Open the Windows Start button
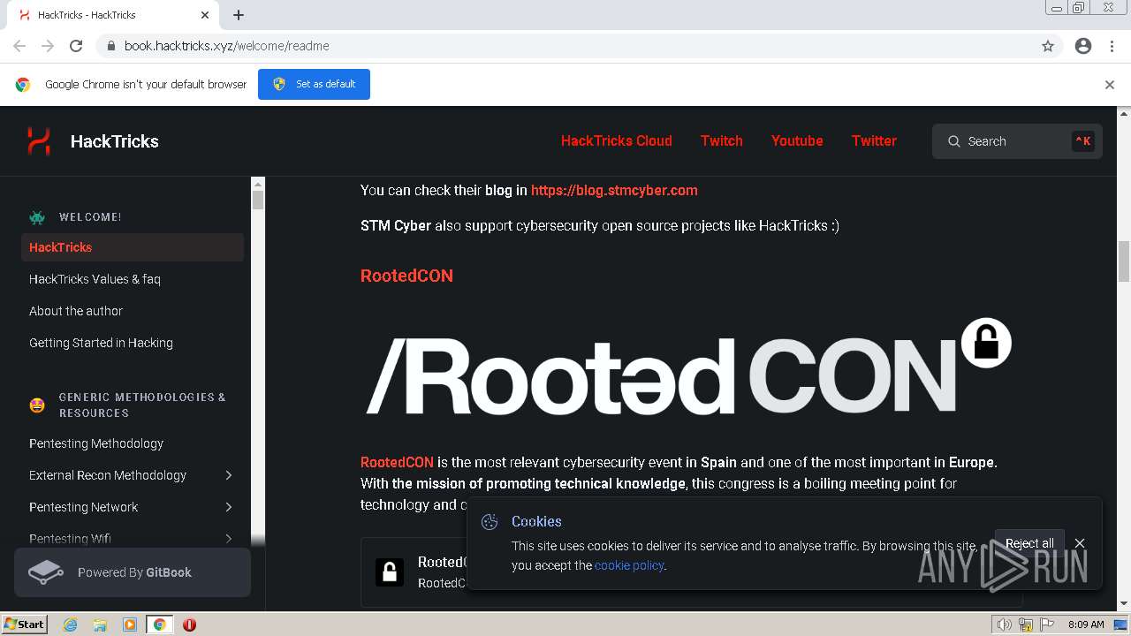The image size is (1131, 636). (24, 625)
